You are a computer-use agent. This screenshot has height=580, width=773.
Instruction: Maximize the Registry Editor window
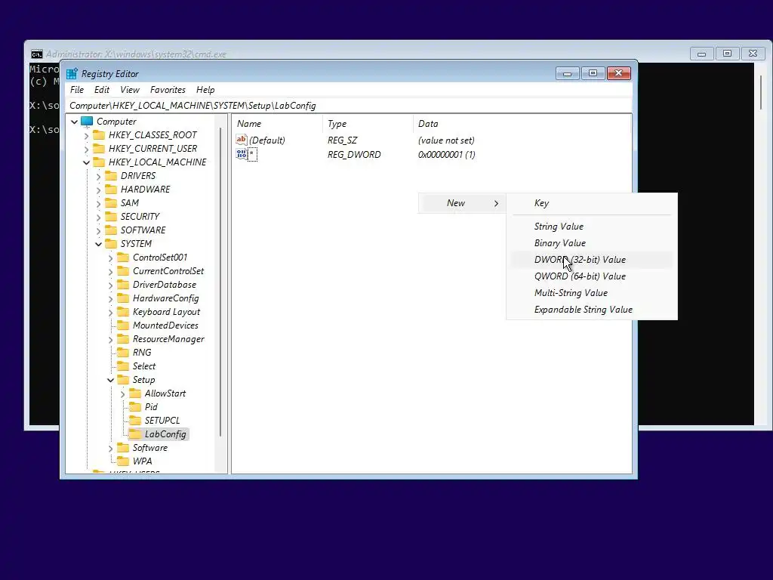point(593,73)
